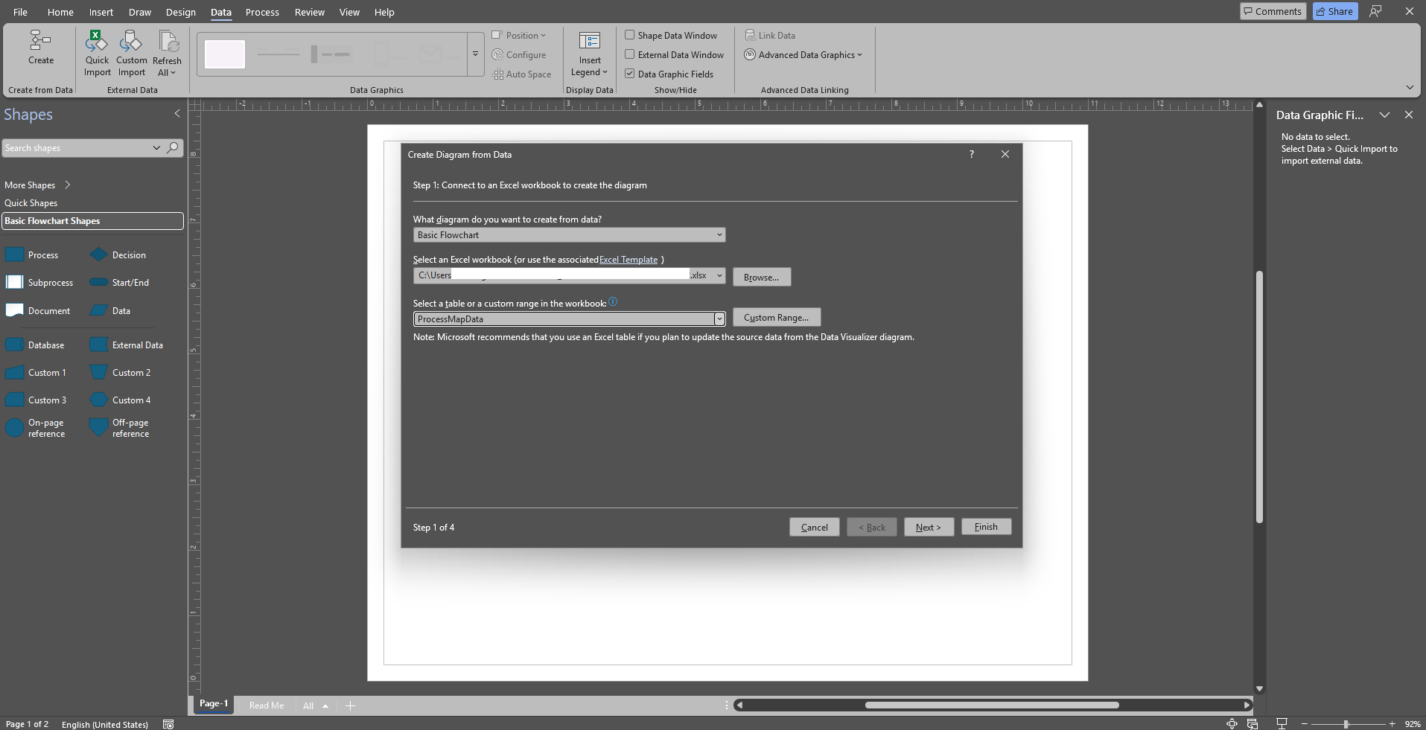The width and height of the screenshot is (1426, 730).
Task: Choose the Document shape
Action: (38, 310)
